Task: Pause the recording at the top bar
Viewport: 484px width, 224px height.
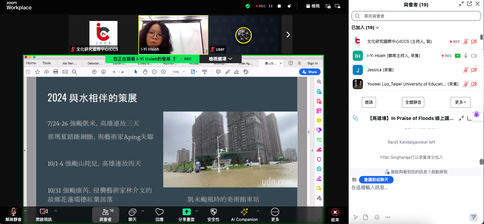Action: (271, 6)
